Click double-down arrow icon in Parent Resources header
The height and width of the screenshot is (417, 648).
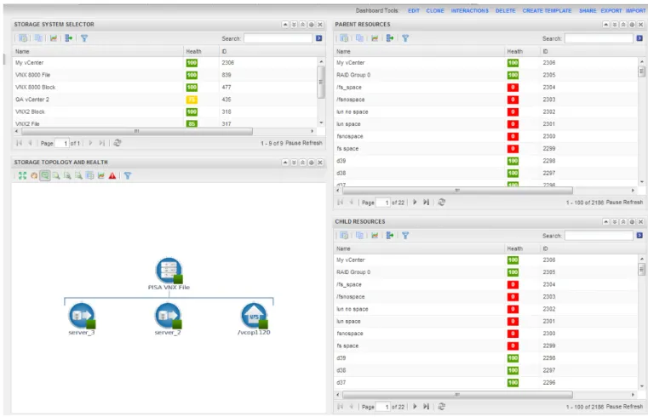pos(615,25)
